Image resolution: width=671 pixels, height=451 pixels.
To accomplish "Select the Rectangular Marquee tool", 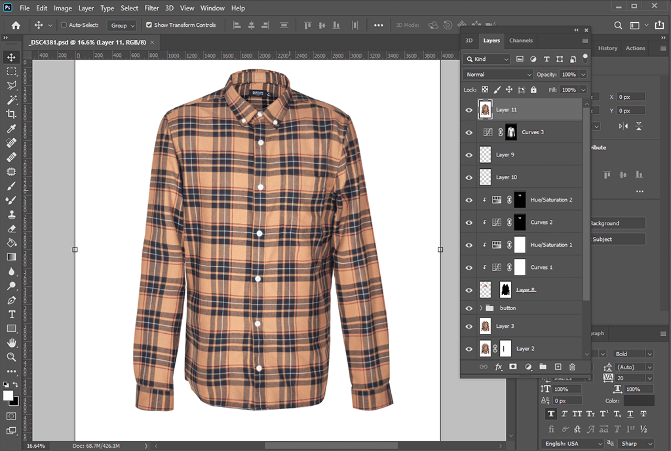I will point(12,71).
